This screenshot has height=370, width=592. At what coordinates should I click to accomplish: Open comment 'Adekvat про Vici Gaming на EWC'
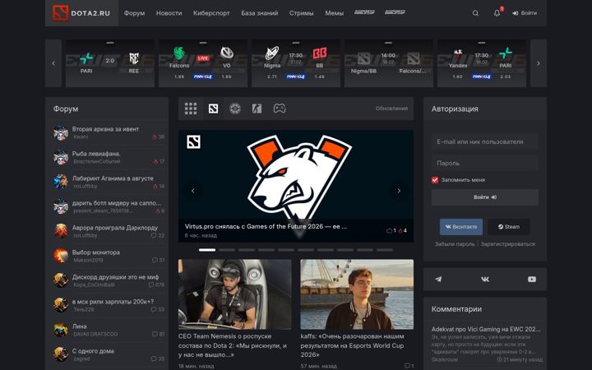click(x=486, y=329)
